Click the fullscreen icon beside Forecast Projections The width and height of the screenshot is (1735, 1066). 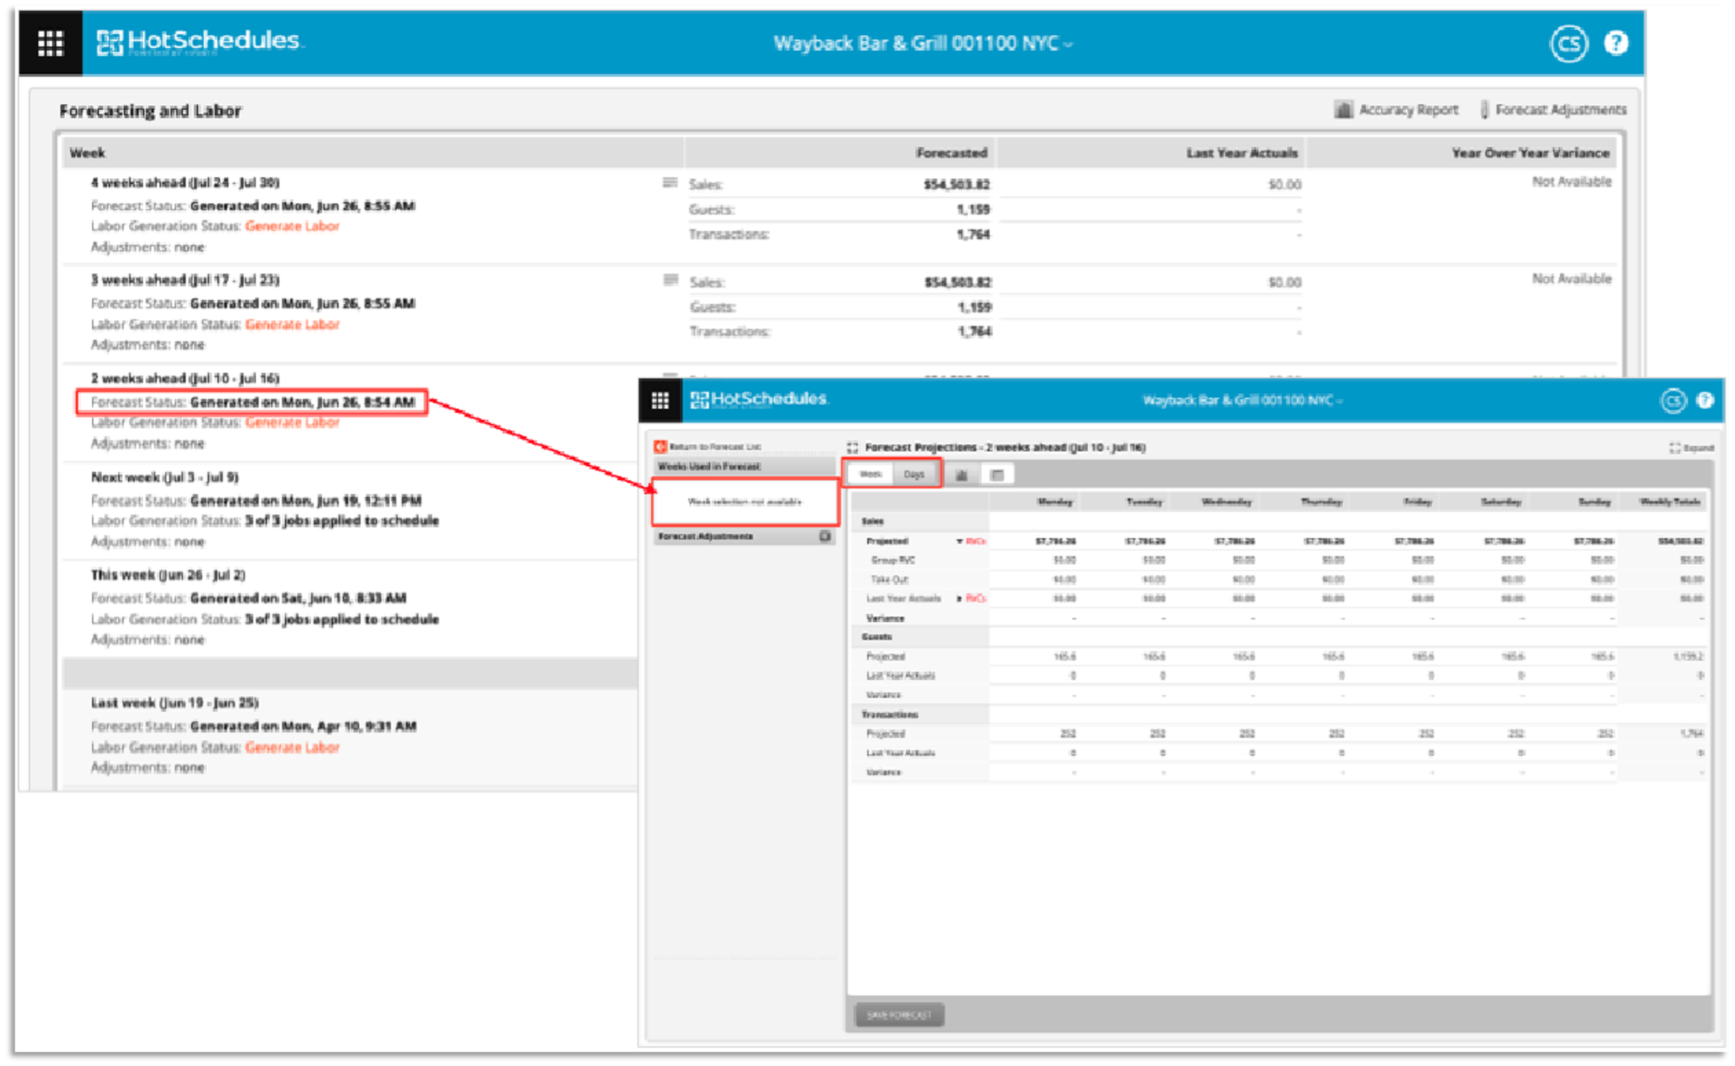(852, 447)
